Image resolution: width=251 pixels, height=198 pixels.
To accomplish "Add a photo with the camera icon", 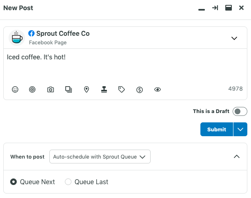I will coord(51,89).
